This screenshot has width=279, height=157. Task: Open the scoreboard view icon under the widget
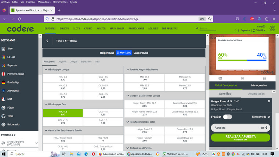(x=220, y=78)
